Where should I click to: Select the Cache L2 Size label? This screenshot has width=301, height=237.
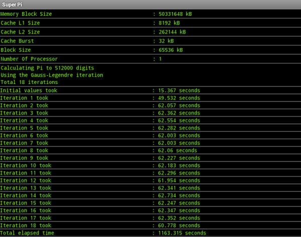[20, 32]
